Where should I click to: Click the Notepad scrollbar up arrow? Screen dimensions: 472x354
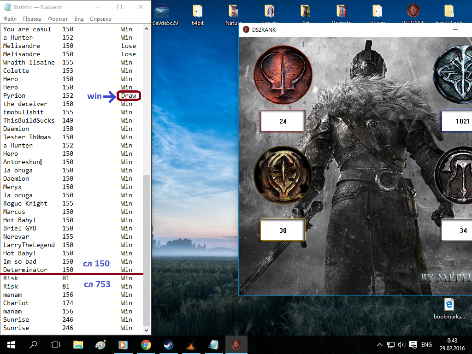coord(146,29)
